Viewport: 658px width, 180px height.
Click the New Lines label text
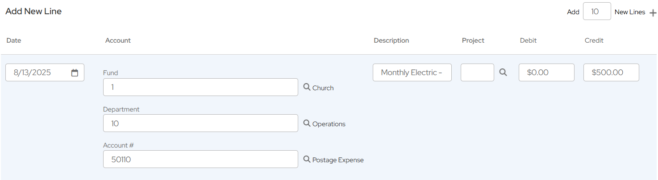pos(629,12)
